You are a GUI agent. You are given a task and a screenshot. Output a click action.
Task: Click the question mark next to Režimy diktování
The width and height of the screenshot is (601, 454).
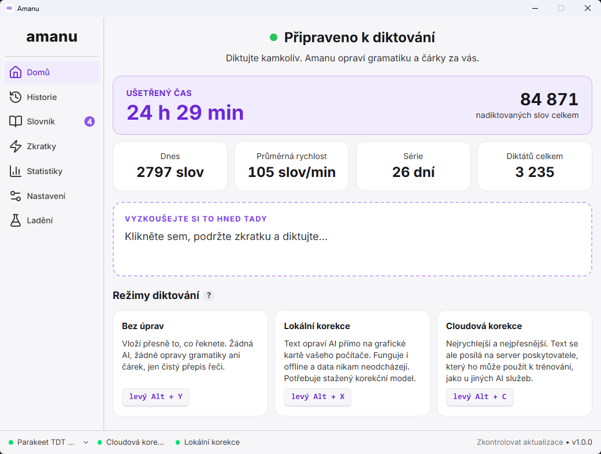209,296
